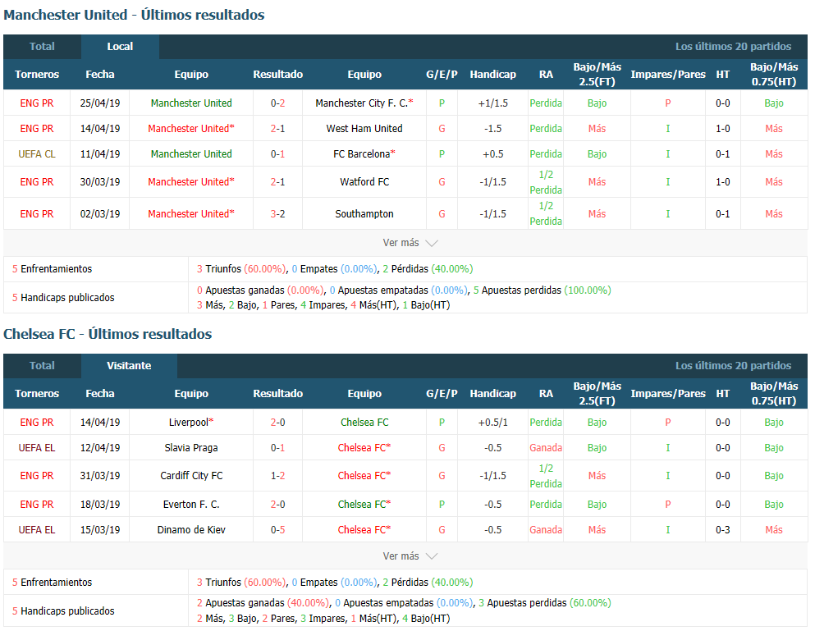The height and width of the screenshot is (631, 815).
Task: Click the Chelsea FC - Últimos resultados heading
Action: point(108,334)
